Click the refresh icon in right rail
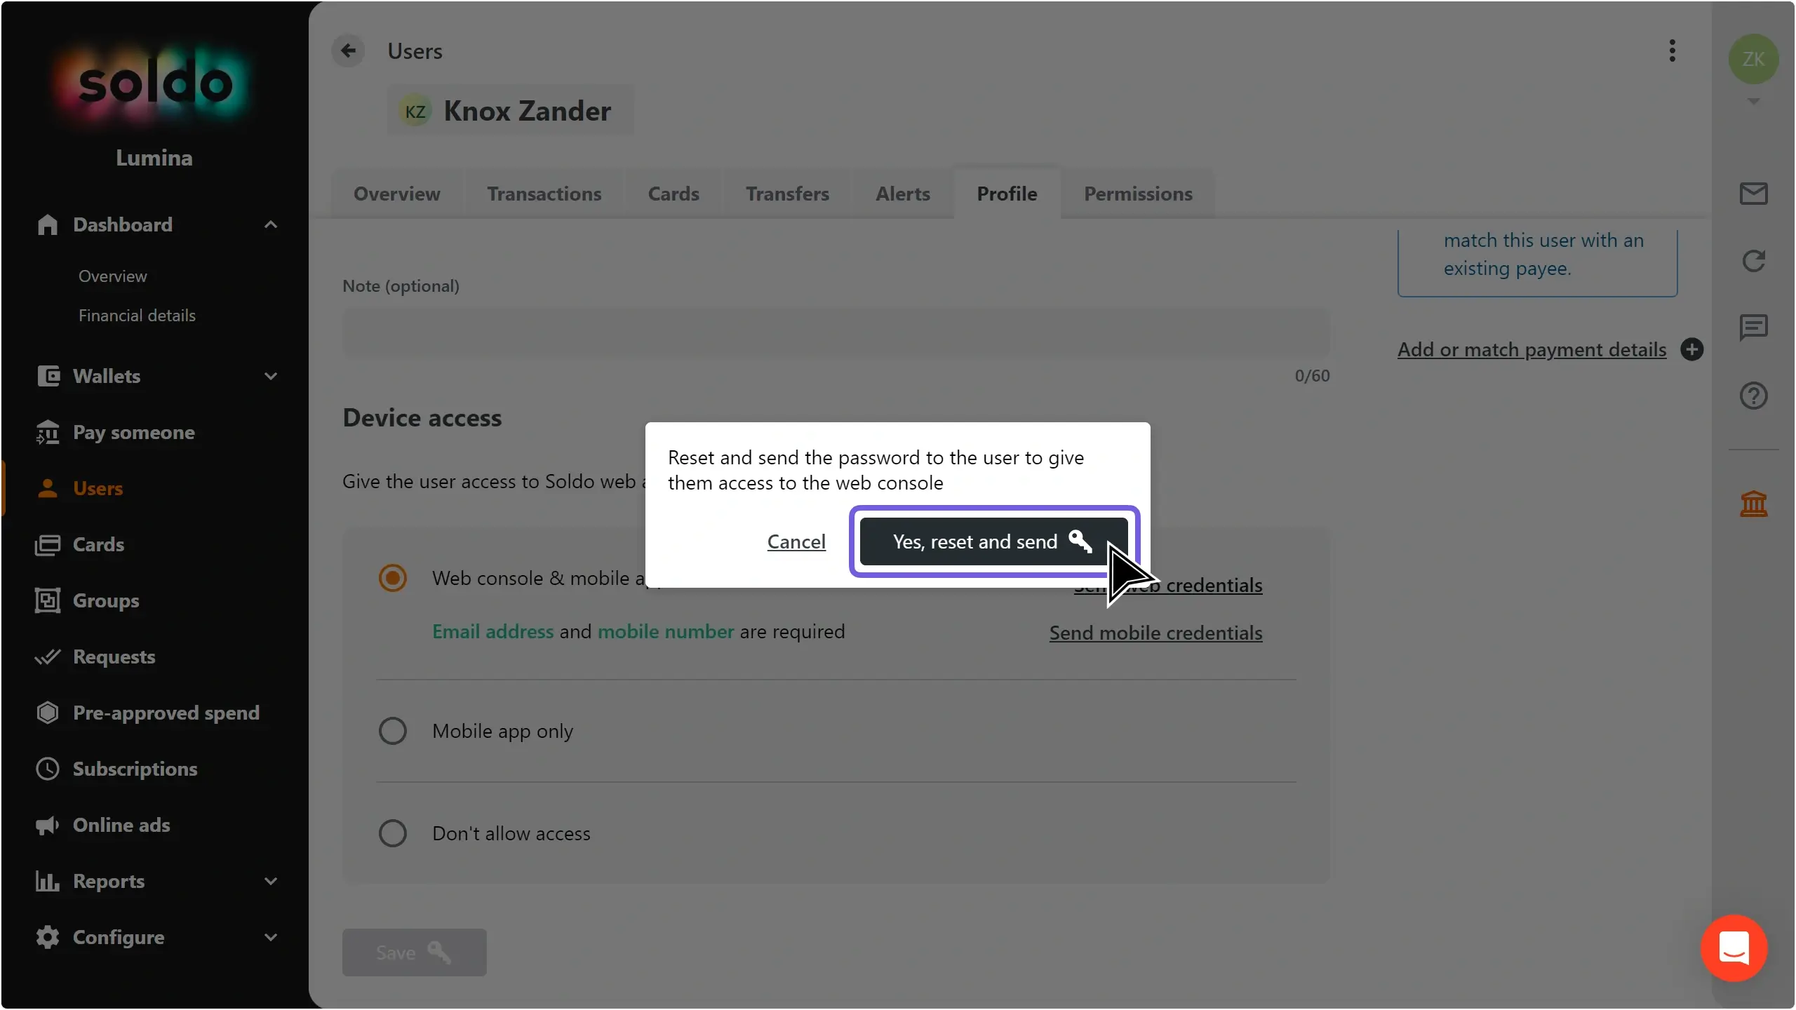This screenshot has height=1010, width=1796. (1753, 261)
